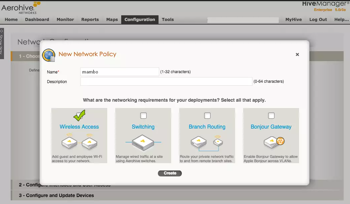Click the text 'Add guest and employee Wi-Fi access'
Image resolution: width=350 pixels, height=204 pixels.
pyautogui.click(x=77, y=158)
